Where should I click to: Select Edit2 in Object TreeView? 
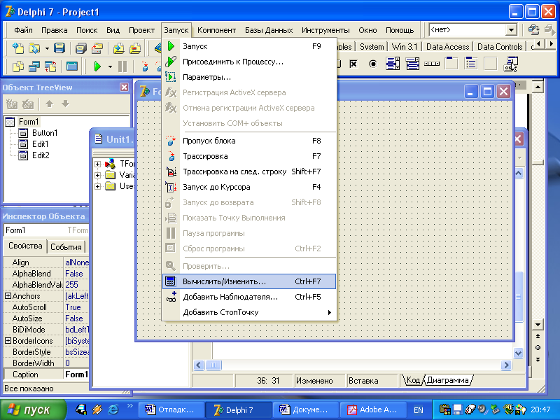coord(41,155)
